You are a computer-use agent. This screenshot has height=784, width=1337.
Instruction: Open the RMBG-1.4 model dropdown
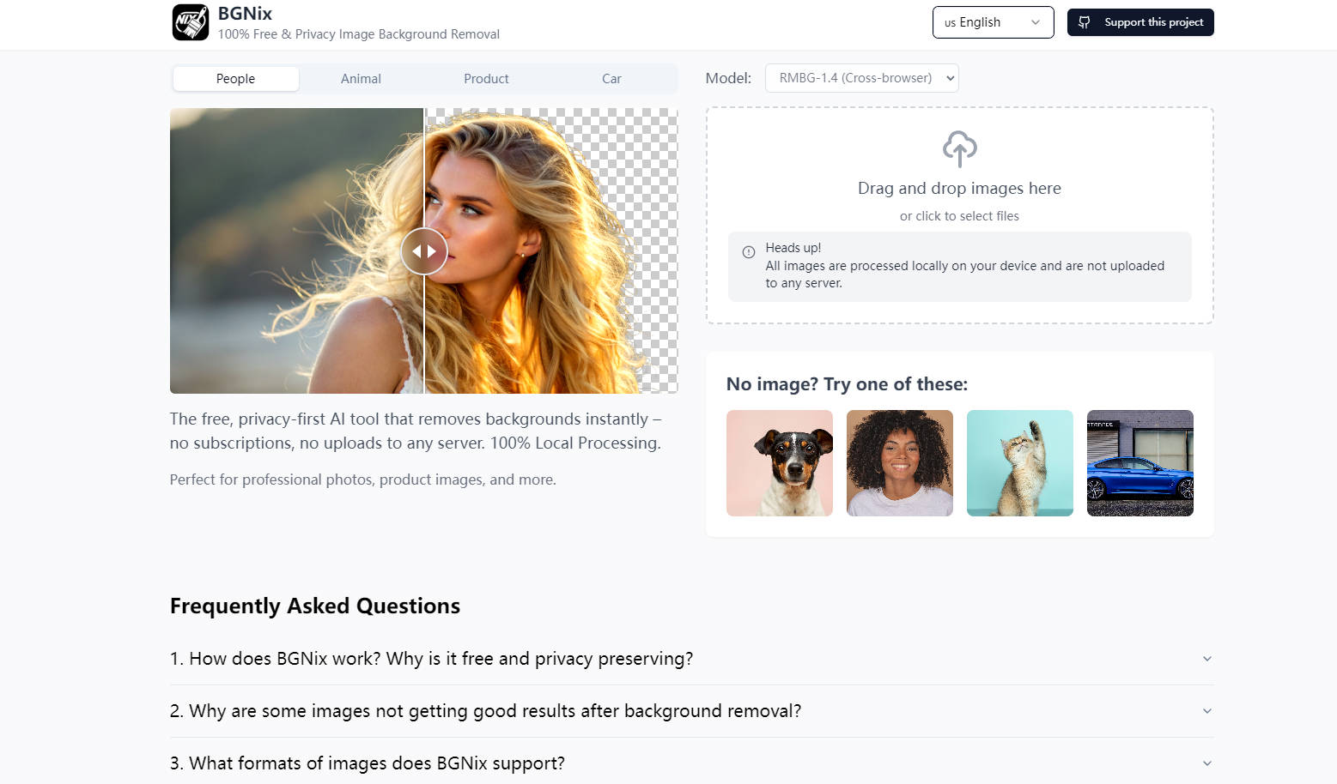tap(861, 78)
